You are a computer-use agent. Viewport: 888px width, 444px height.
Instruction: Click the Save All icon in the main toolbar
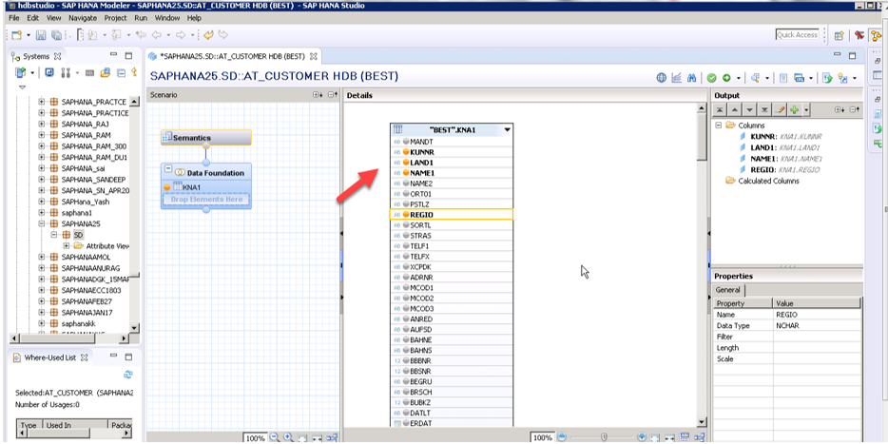[56, 35]
